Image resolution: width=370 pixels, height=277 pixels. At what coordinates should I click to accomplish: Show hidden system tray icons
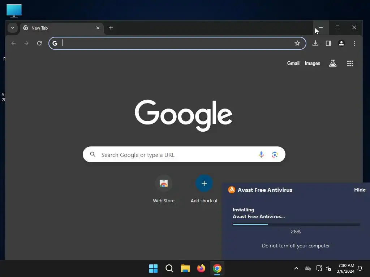pyautogui.click(x=296, y=268)
